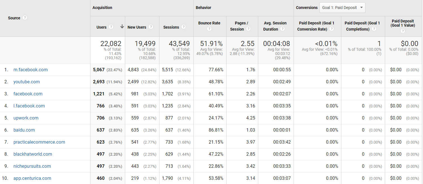Select youtube.com users value 2,693
This screenshot has width=423, height=184.
99,82
